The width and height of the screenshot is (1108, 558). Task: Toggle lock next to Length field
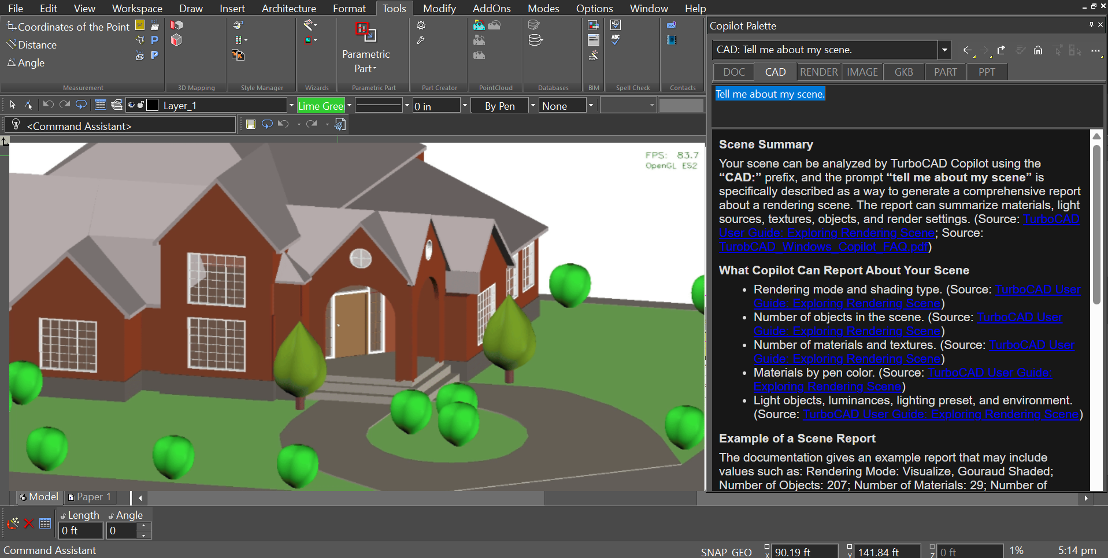[x=63, y=516]
